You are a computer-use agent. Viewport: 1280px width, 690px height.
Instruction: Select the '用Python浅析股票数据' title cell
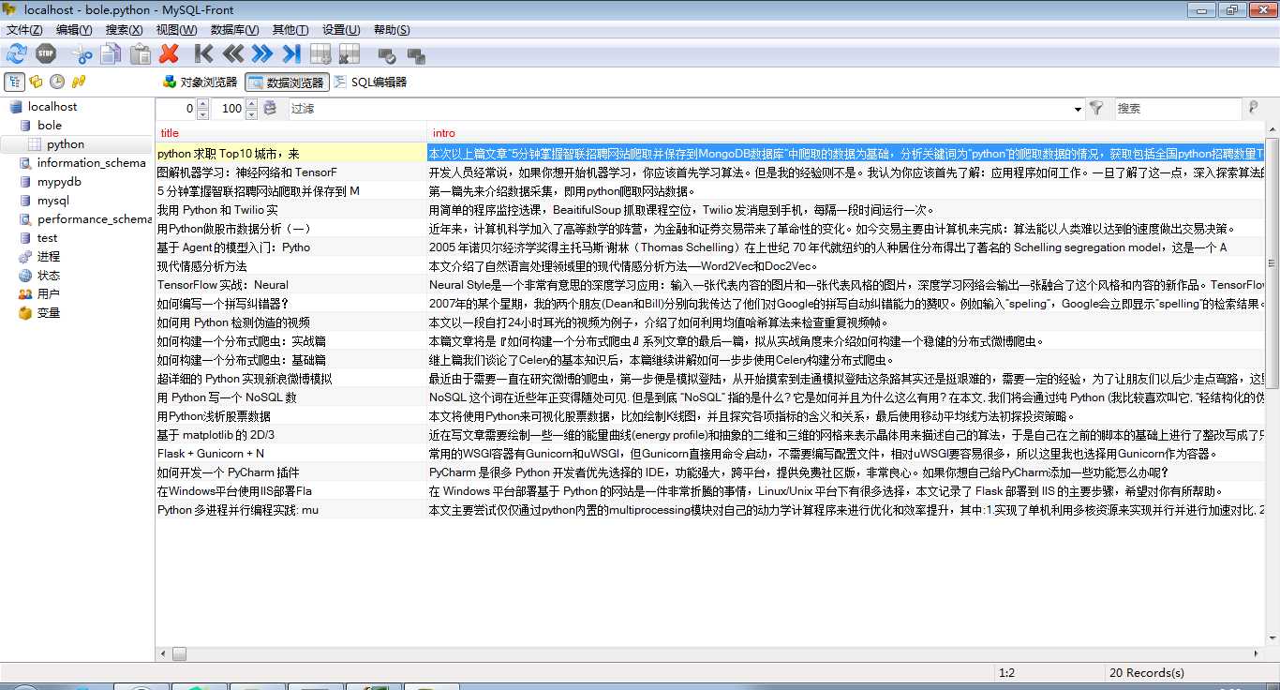pyautogui.click(x=291, y=416)
